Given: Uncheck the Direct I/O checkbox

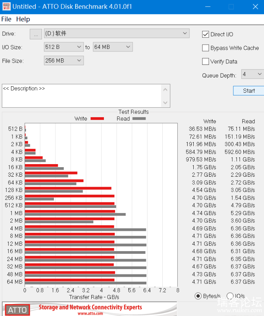Looking at the screenshot, I should pyautogui.click(x=205, y=34).
